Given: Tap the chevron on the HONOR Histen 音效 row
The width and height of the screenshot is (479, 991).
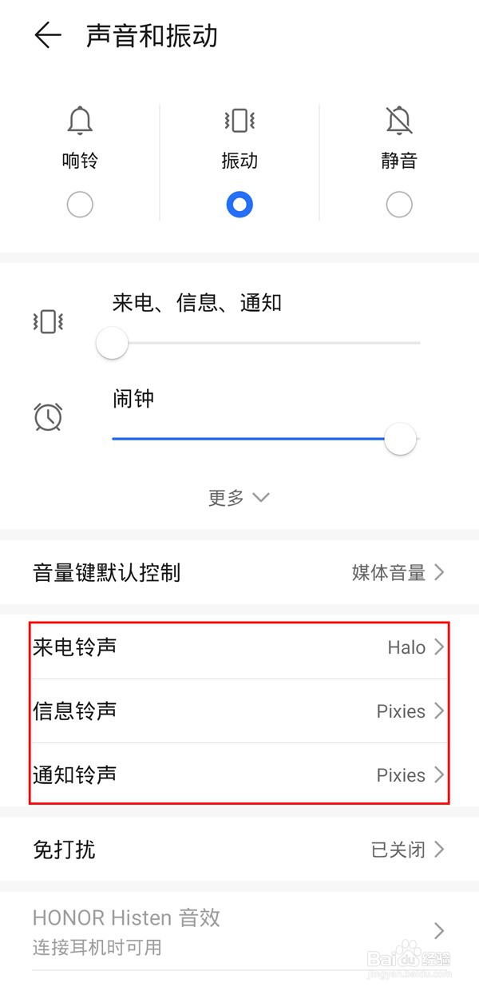Looking at the screenshot, I should (438, 930).
